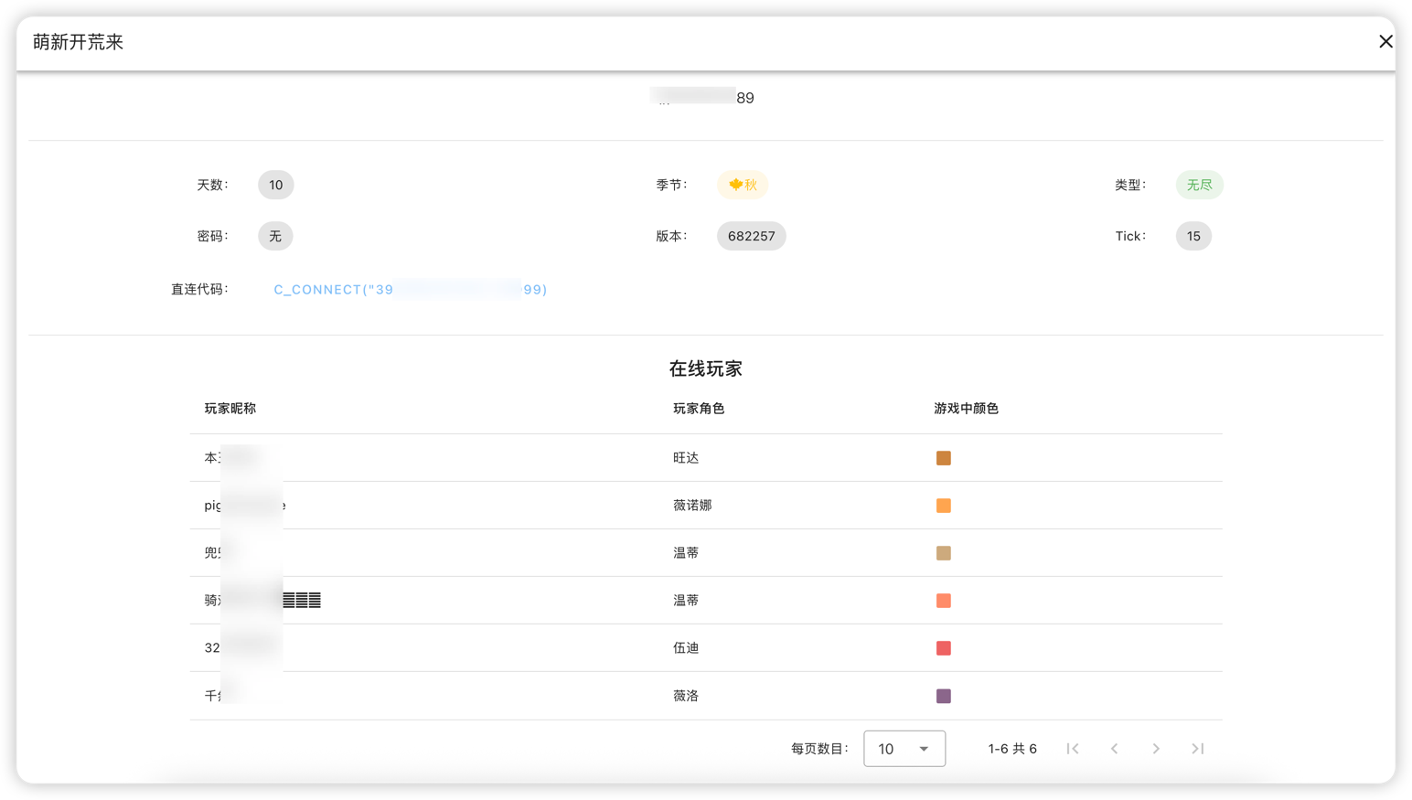This screenshot has width=1412, height=800.
Task: Click the 玩家昵称 column header
Action: tap(230, 408)
